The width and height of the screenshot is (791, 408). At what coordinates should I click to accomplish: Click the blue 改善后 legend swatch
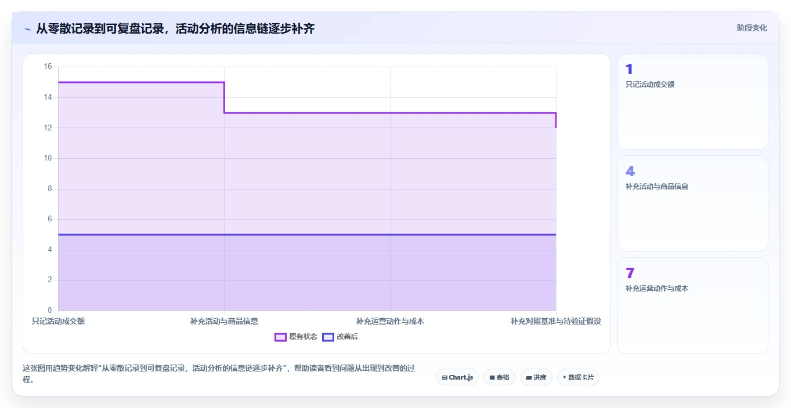(328, 337)
